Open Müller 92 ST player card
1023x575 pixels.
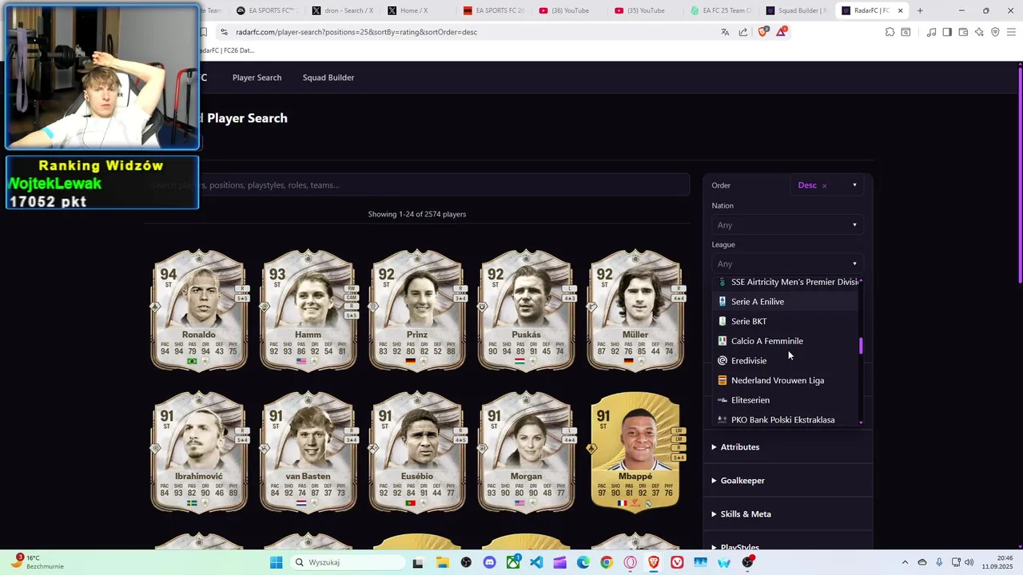[635, 310]
